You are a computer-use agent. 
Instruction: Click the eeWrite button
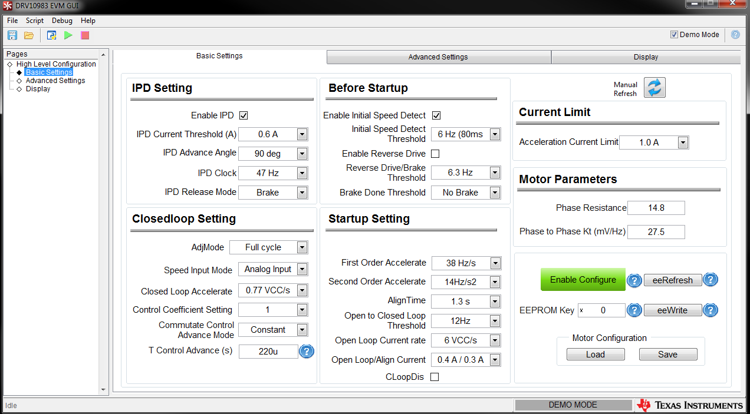pyautogui.click(x=673, y=310)
